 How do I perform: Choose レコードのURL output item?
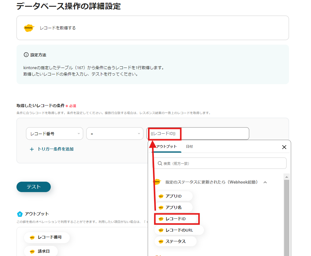(x=179, y=230)
